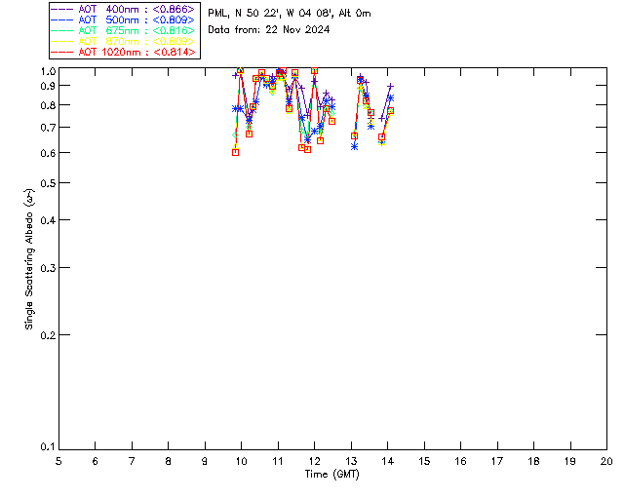The image size is (624, 499).
Task: Click the 0.4 y-axis tick label
Action: [48, 220]
